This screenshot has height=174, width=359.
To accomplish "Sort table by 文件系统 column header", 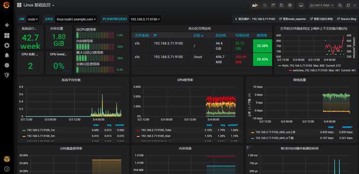I will pos(141,36).
